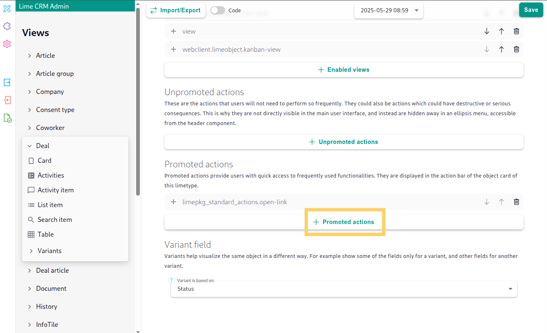This screenshot has width=547, height=333.
Task: Open the pink gear settings icon
Action: pos(7,44)
